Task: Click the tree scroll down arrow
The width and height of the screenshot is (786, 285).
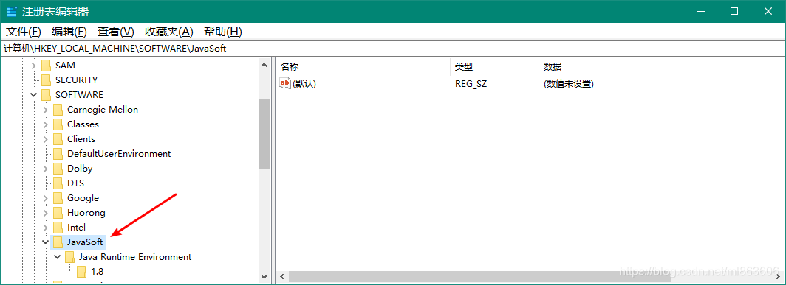Action: coord(264,276)
